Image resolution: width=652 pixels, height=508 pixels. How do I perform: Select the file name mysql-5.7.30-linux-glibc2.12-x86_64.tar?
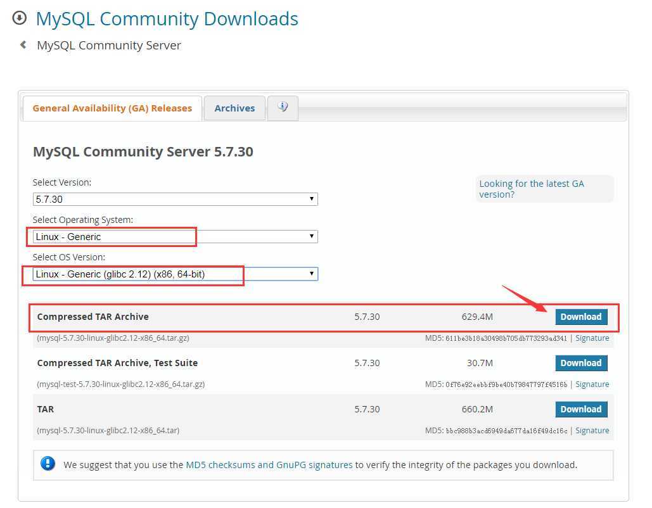[x=108, y=430]
